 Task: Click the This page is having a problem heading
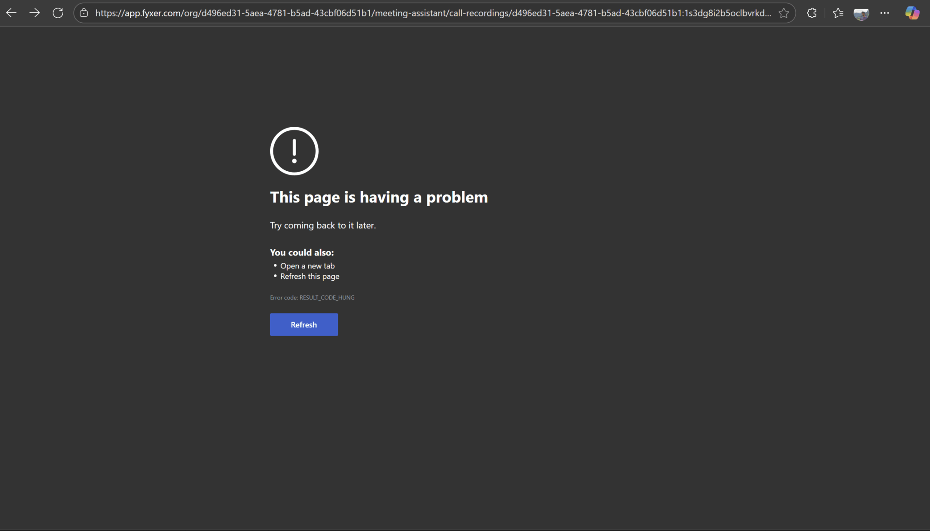click(x=379, y=197)
